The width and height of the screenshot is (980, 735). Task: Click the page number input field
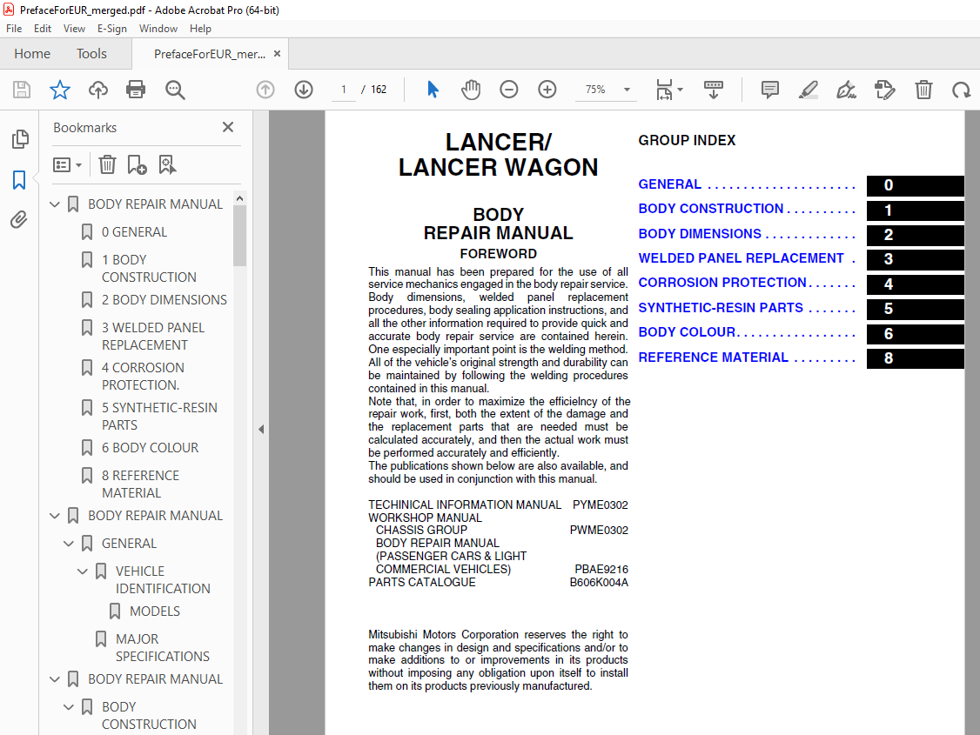[x=343, y=90]
